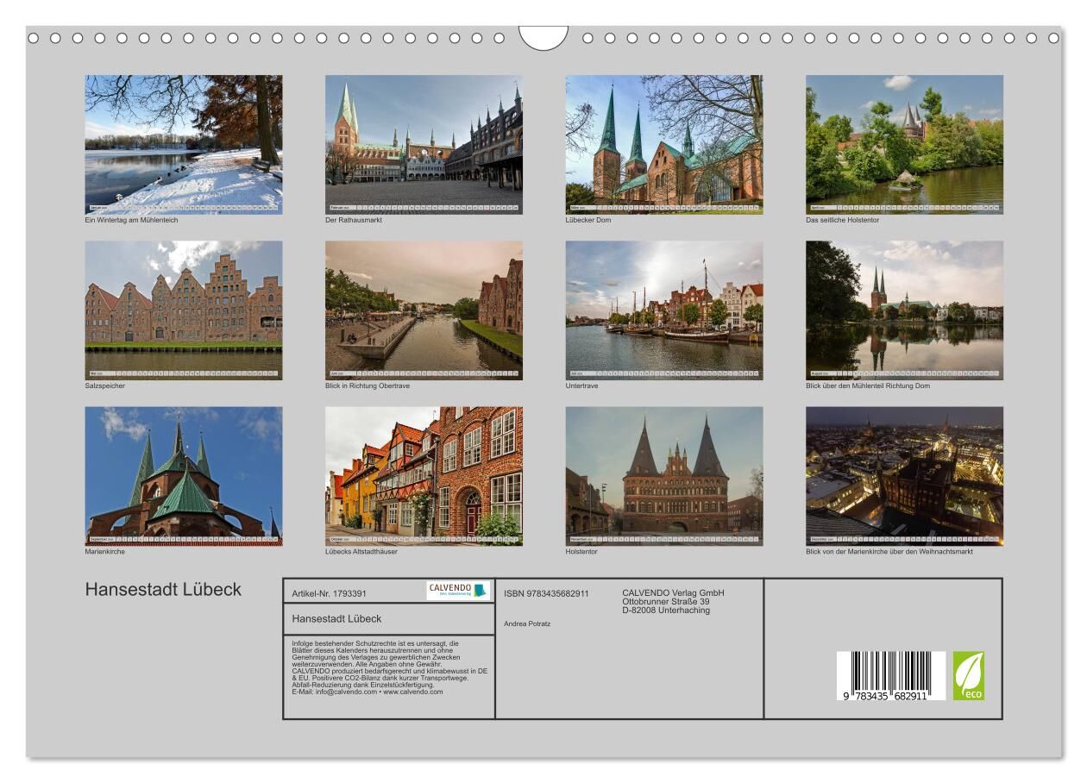This screenshot has width=1087, height=783.
Task: Open the Marienkirche green roof photo
Action: (184, 476)
